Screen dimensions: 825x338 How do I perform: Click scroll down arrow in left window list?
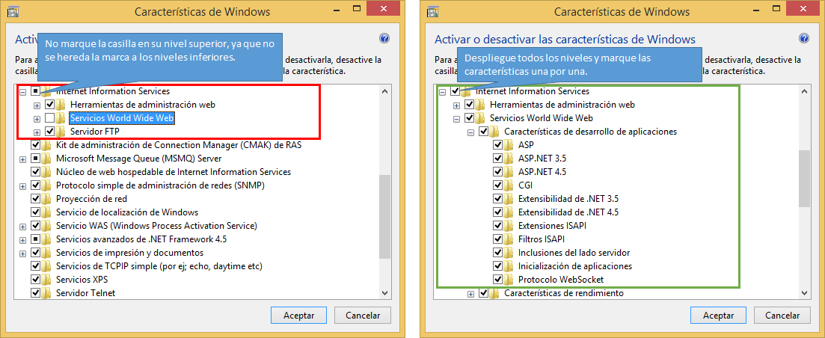coord(384,293)
